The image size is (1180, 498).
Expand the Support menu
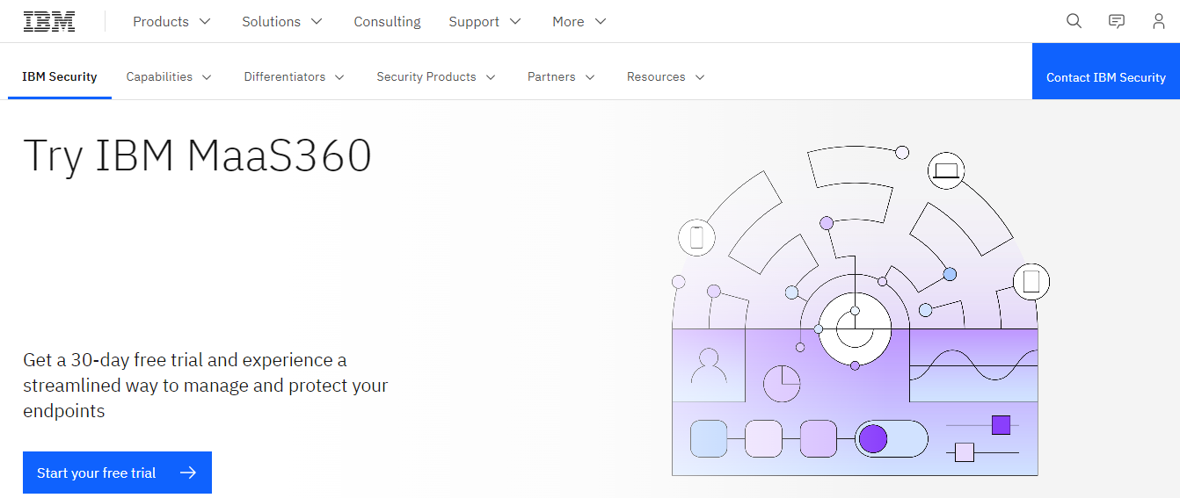point(484,21)
